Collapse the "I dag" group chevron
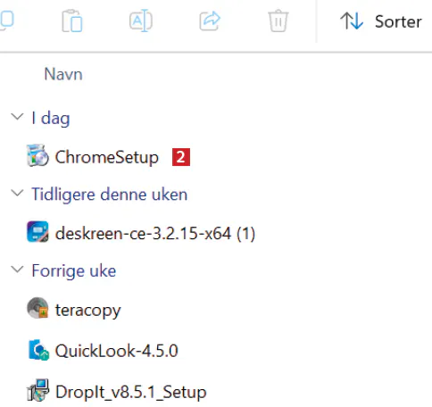 point(17,116)
